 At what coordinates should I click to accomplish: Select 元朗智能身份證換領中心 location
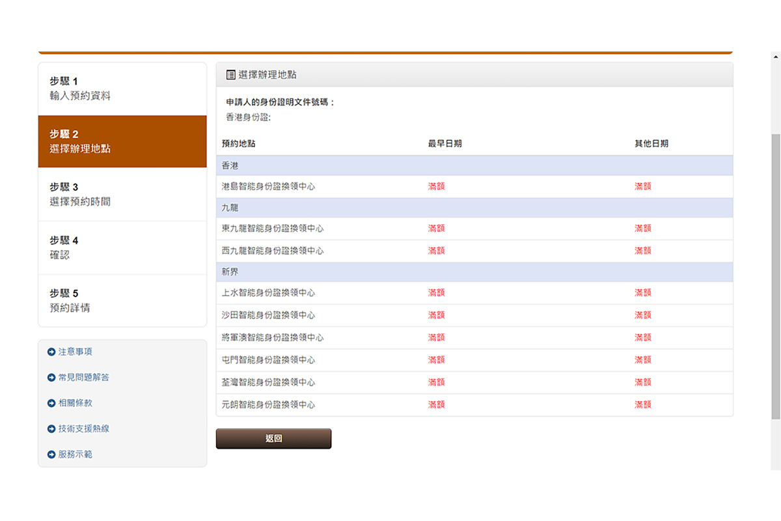pyautogui.click(x=268, y=405)
